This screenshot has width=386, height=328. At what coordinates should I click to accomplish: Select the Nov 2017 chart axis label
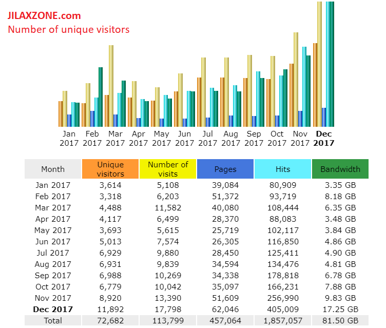[300, 139]
